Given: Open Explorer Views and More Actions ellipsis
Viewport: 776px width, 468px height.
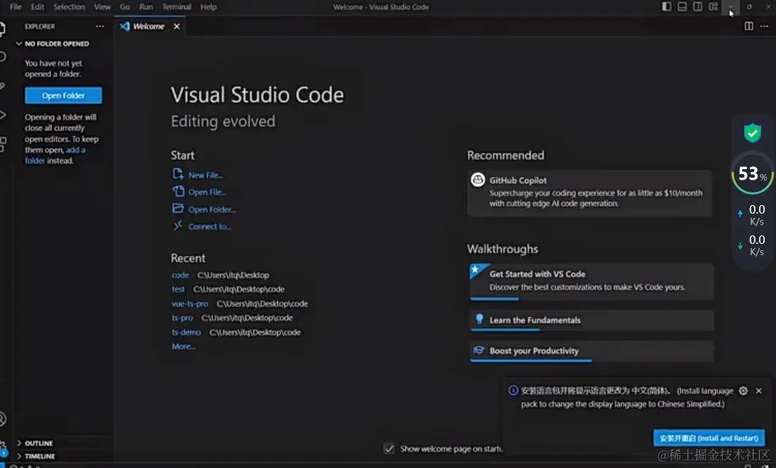Looking at the screenshot, I should [x=100, y=26].
